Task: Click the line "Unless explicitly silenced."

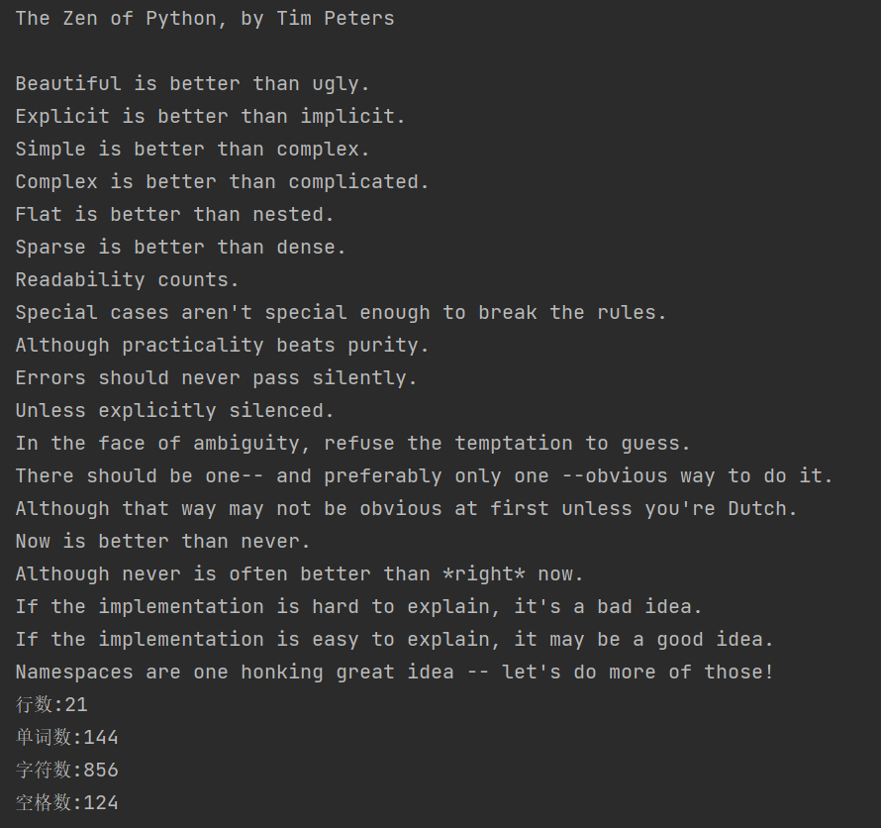Action: pos(174,410)
